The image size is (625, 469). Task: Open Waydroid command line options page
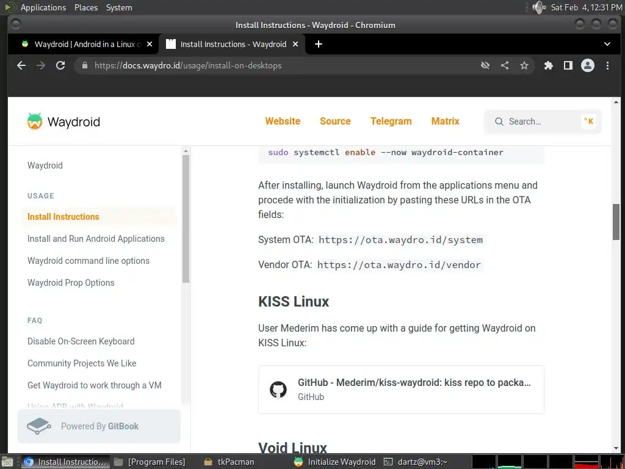tap(89, 261)
